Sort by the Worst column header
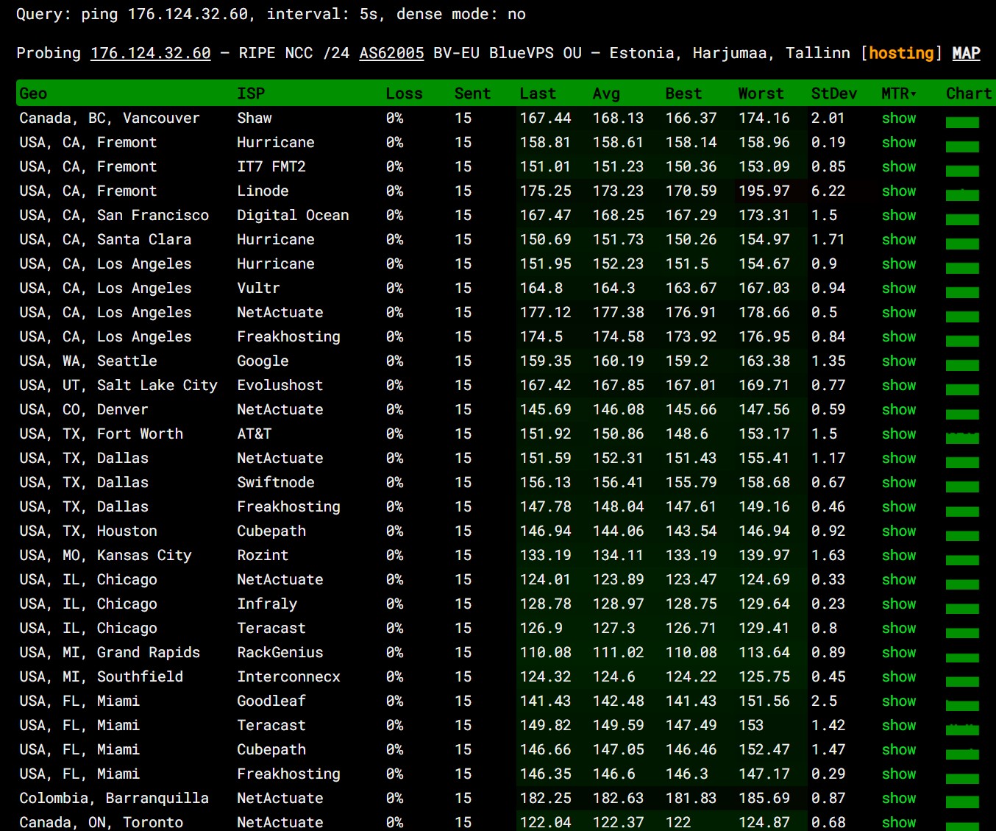This screenshot has height=831, width=996. [x=761, y=93]
